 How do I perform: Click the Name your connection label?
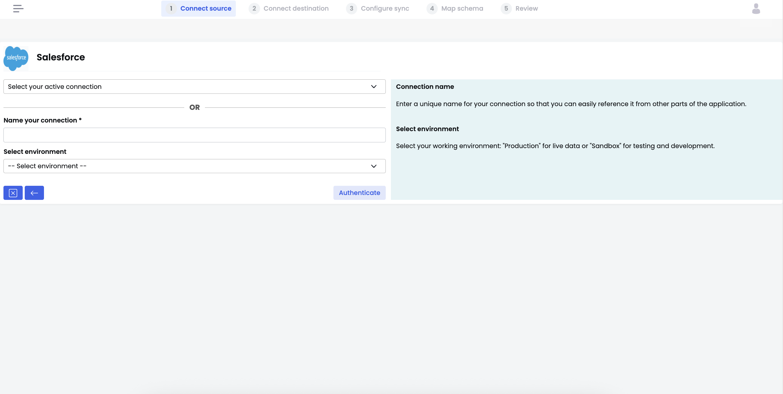point(43,121)
